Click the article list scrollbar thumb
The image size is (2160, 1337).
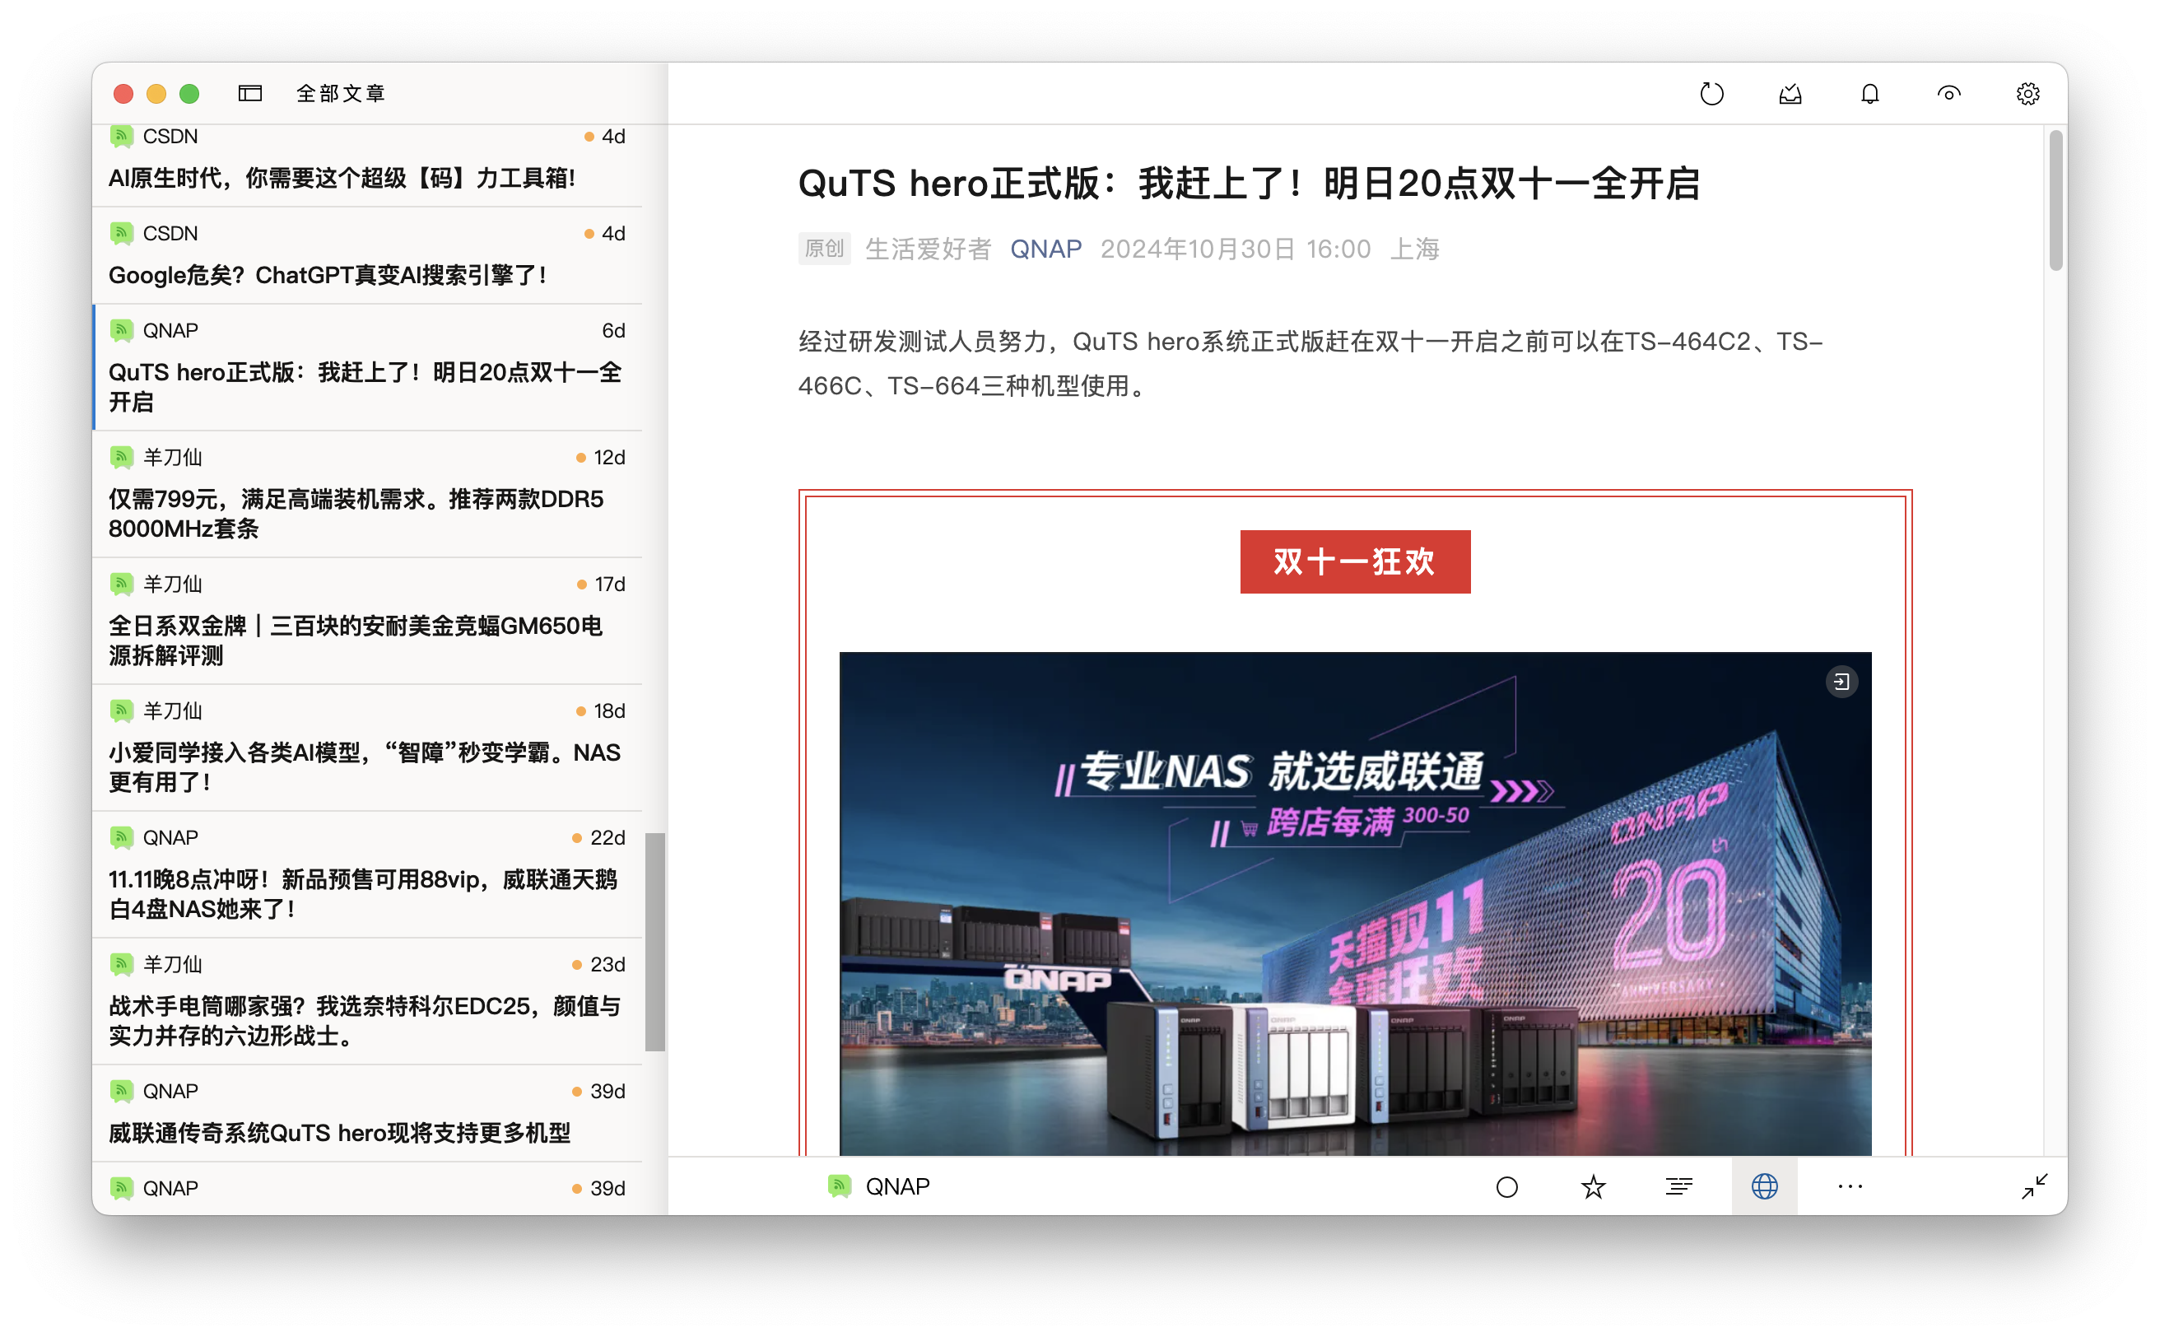coord(654,942)
